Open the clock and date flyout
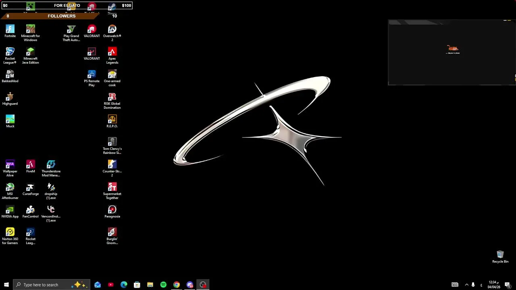The height and width of the screenshot is (290, 516). coord(493,285)
